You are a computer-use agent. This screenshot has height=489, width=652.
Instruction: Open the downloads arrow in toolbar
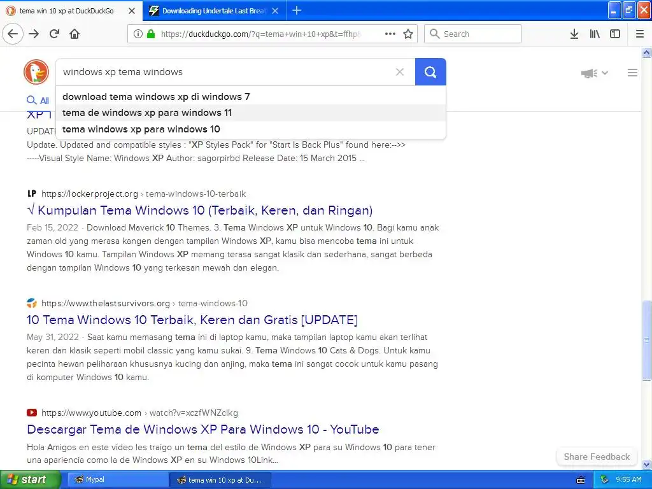point(574,34)
